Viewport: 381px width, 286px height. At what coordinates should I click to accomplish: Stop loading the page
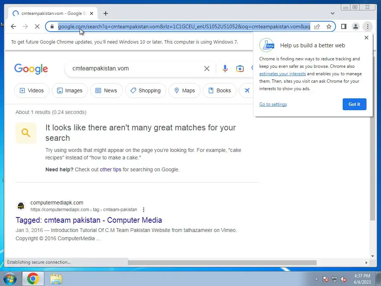coord(37,26)
